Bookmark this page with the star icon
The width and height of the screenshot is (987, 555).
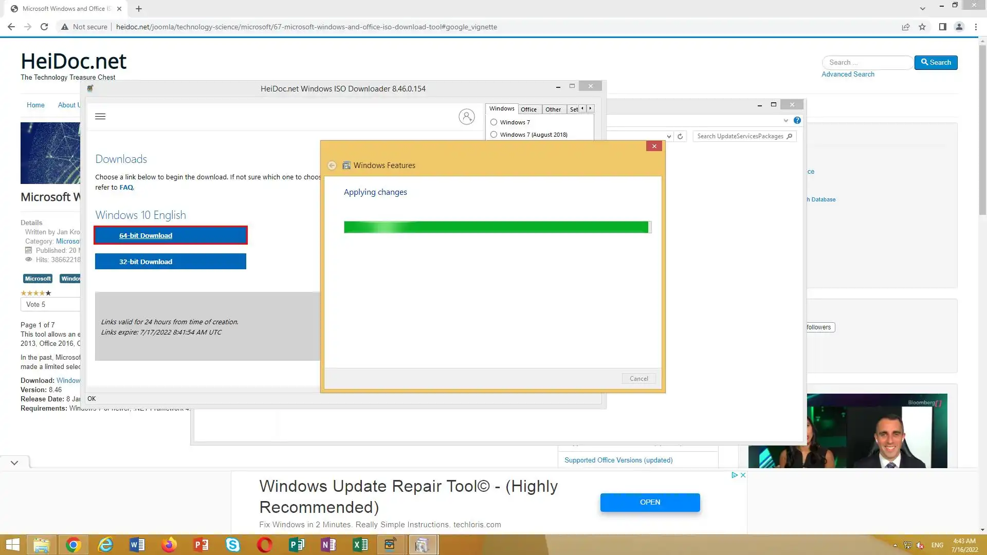[922, 27]
